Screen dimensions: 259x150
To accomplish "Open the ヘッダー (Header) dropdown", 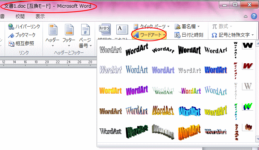I will click(53, 35).
